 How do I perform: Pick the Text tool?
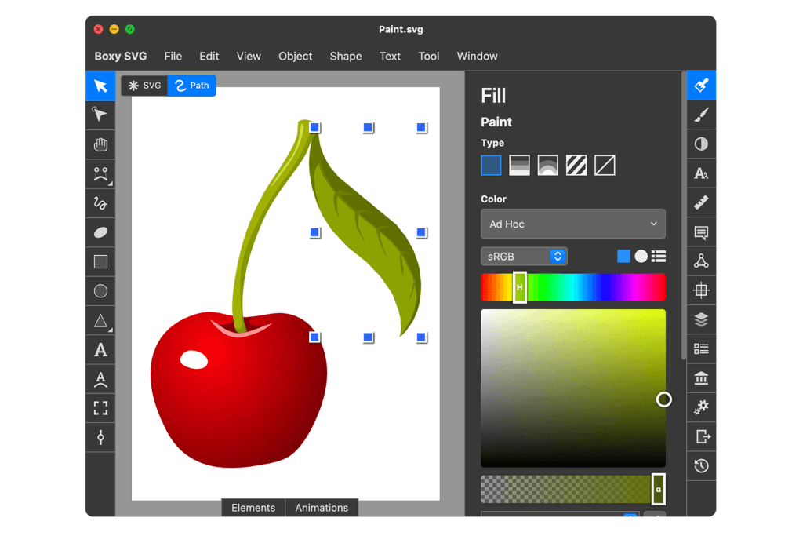pyautogui.click(x=100, y=350)
